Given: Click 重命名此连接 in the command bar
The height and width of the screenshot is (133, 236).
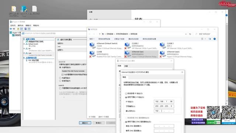Looking at the screenshot, I should click(133, 39).
